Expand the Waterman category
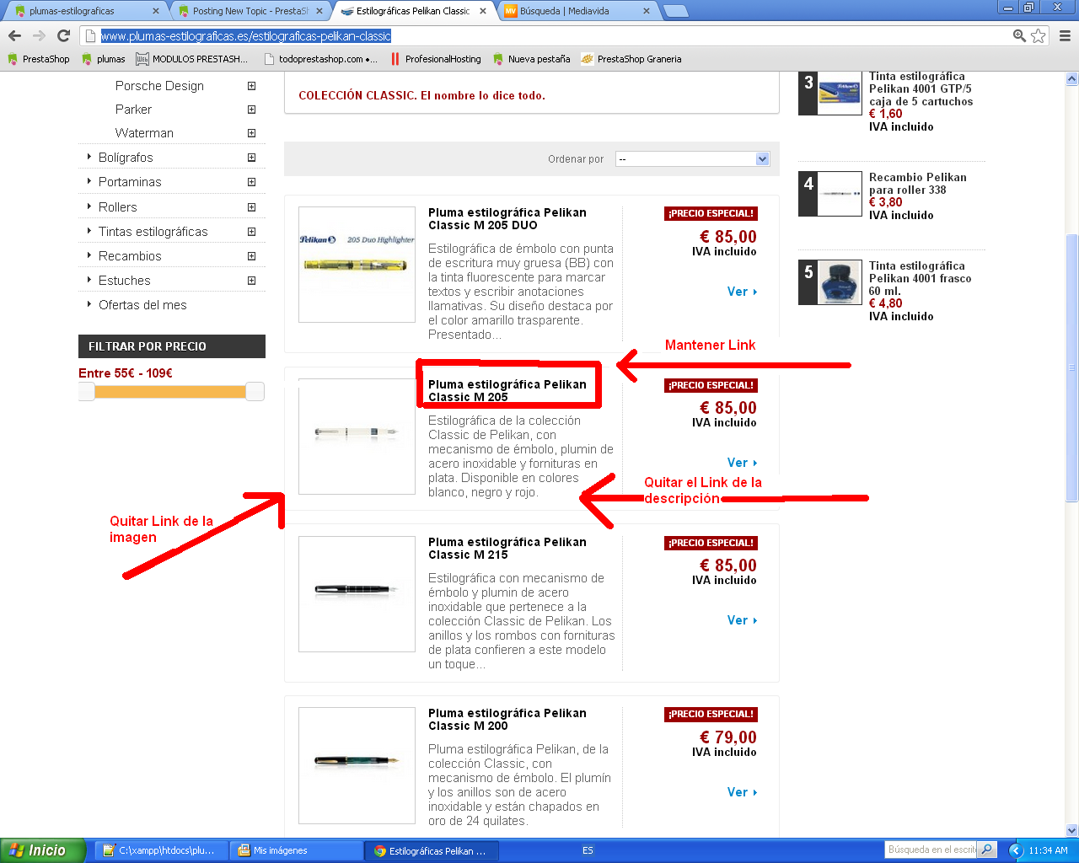Image resolution: width=1079 pixels, height=863 pixels. click(251, 133)
